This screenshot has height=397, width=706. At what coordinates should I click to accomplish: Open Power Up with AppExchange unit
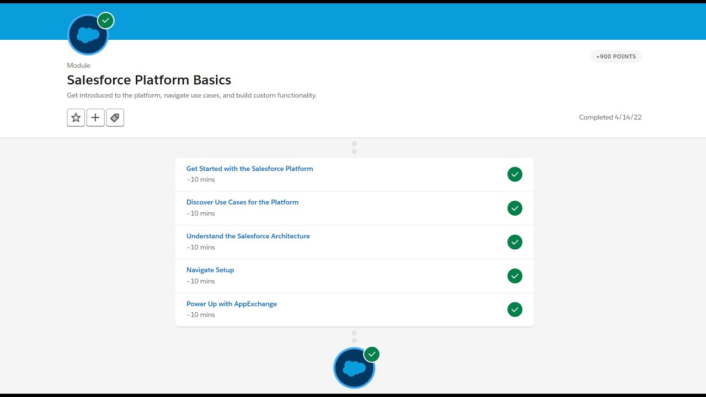(x=232, y=304)
